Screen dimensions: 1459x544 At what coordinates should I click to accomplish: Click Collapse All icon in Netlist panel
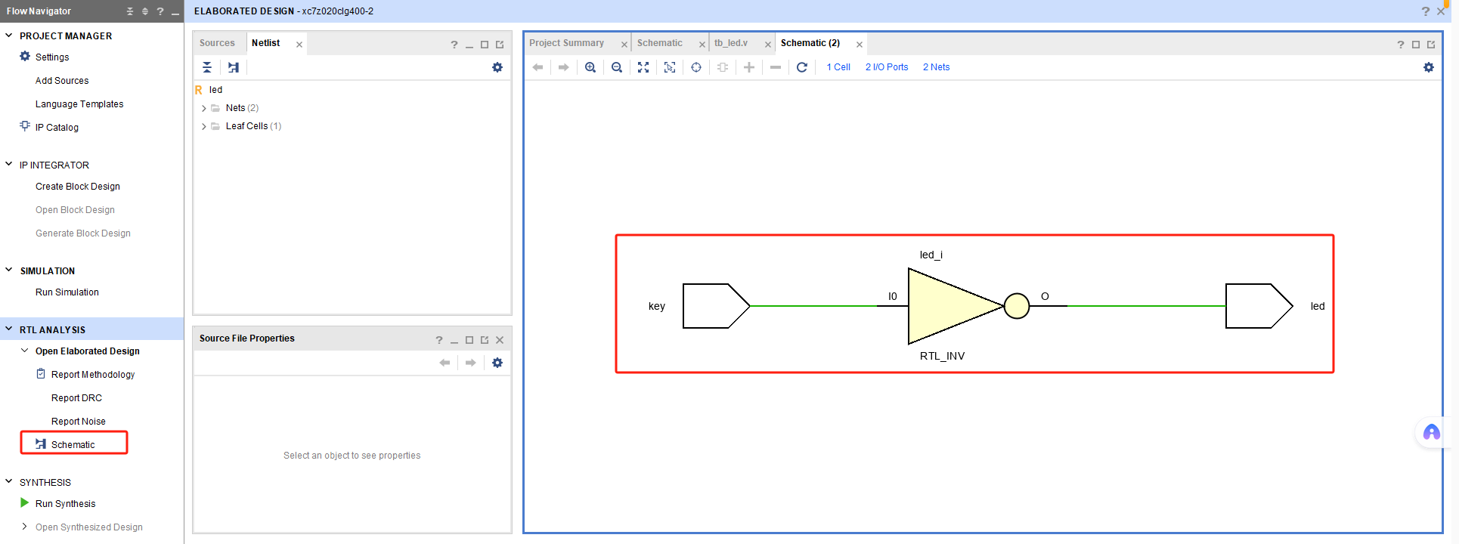207,67
